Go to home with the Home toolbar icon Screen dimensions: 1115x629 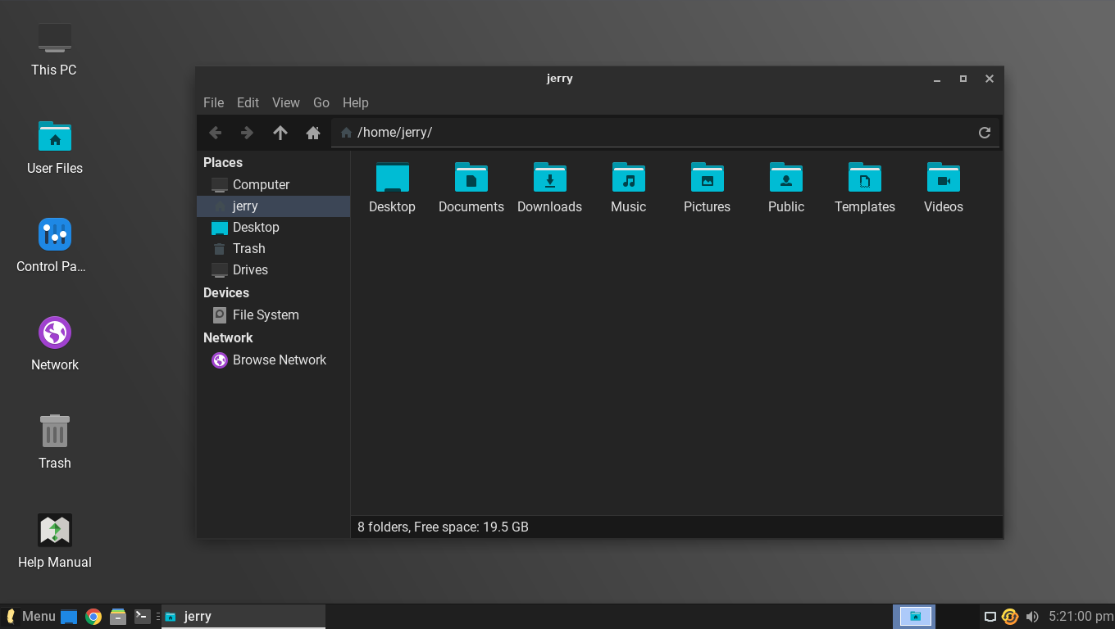312,132
